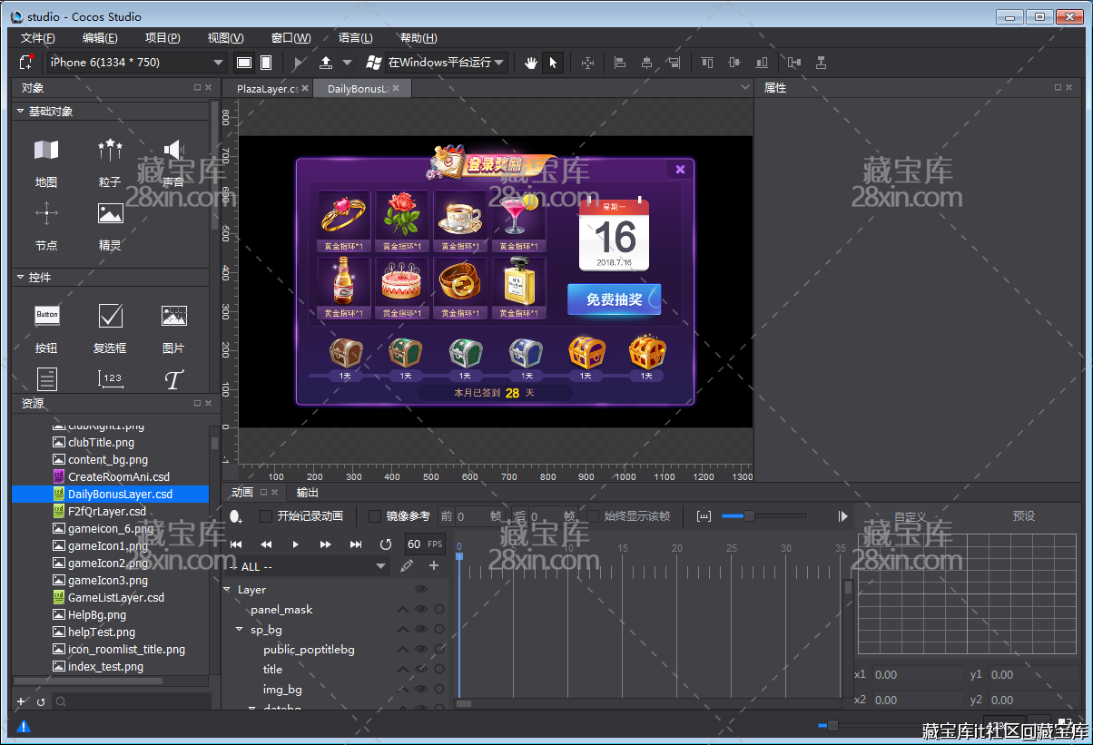The height and width of the screenshot is (745, 1093).
Task: Select the Checkbox widget icon
Action: 110,316
